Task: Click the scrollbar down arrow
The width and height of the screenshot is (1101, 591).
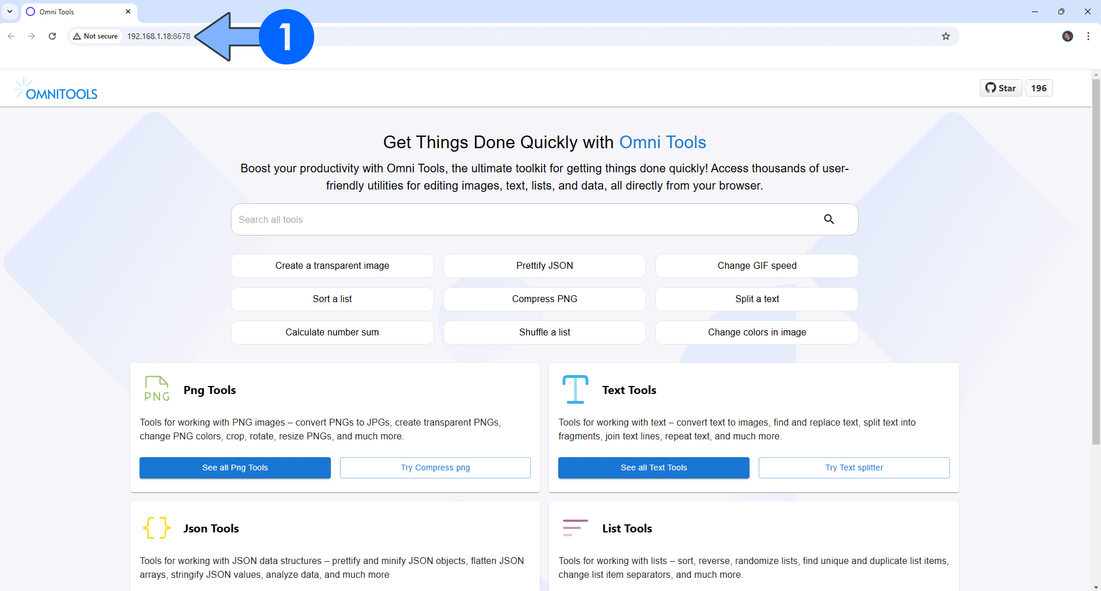Action: [1096, 587]
